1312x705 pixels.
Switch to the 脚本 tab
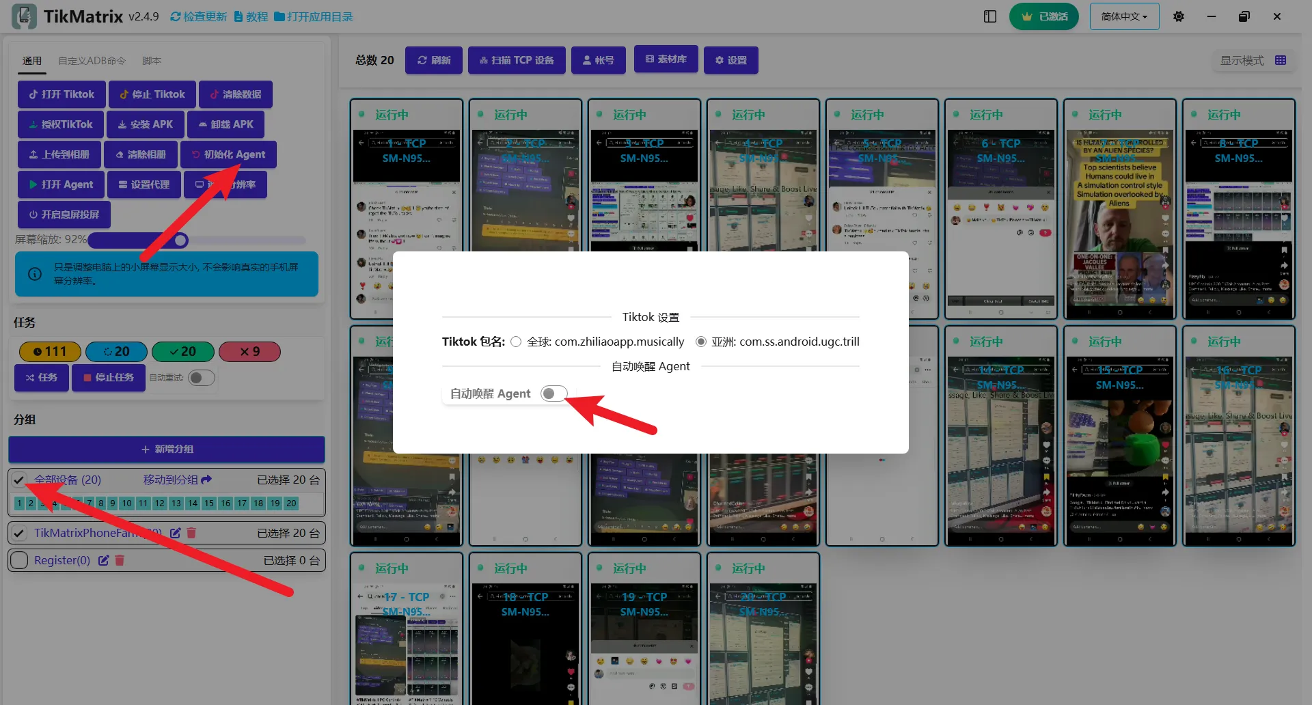pos(152,60)
